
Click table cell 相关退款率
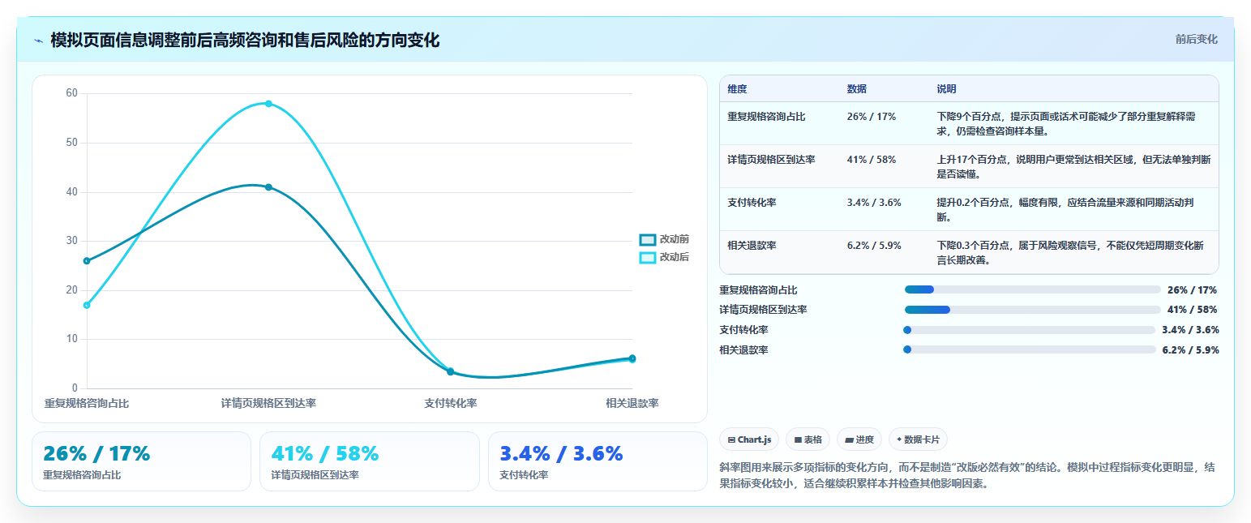click(x=752, y=246)
